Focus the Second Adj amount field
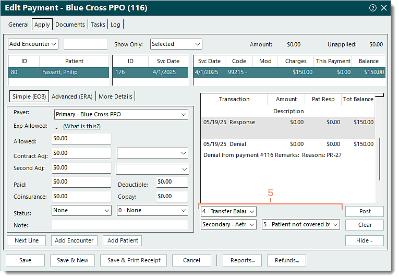 [81, 168]
